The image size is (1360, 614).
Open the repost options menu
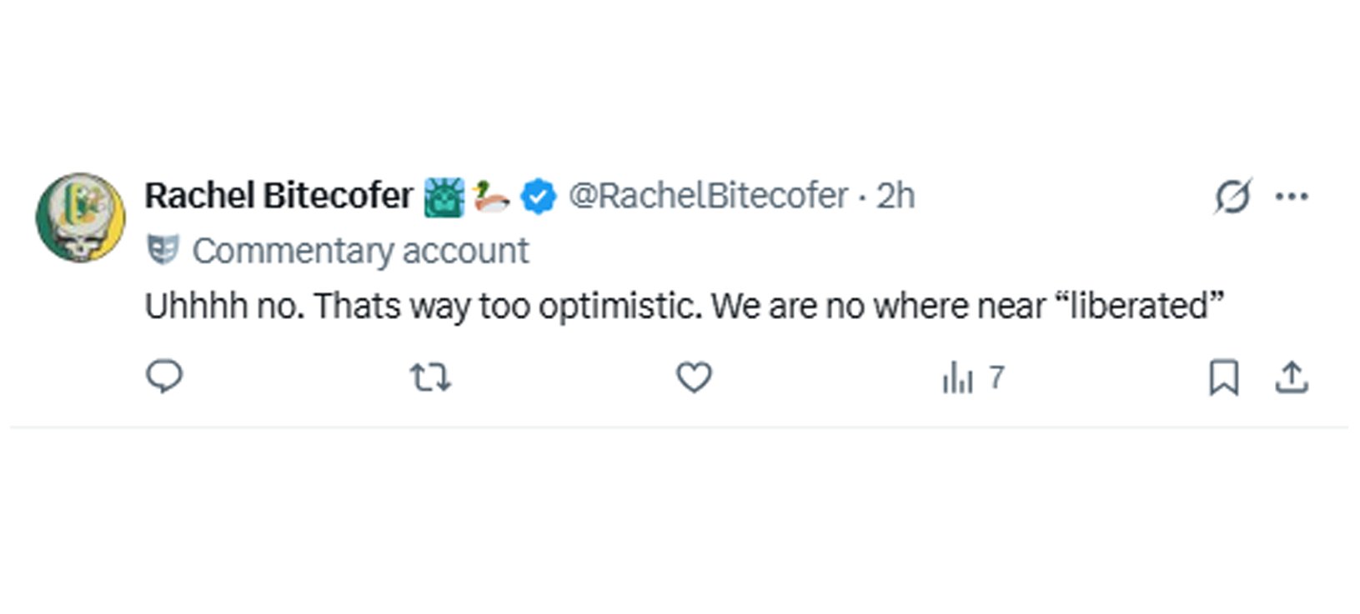[x=430, y=377]
